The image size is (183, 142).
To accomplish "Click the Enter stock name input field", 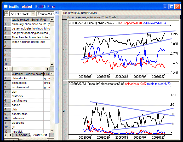I will click(45, 14).
